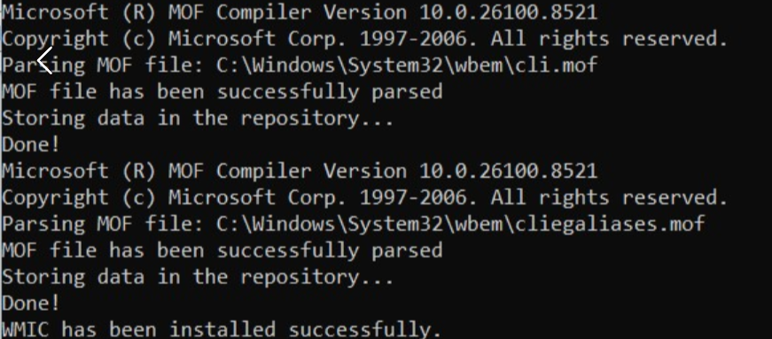Click the Done! line above the WMIC message
The width and height of the screenshot is (772, 339).
click(30, 303)
